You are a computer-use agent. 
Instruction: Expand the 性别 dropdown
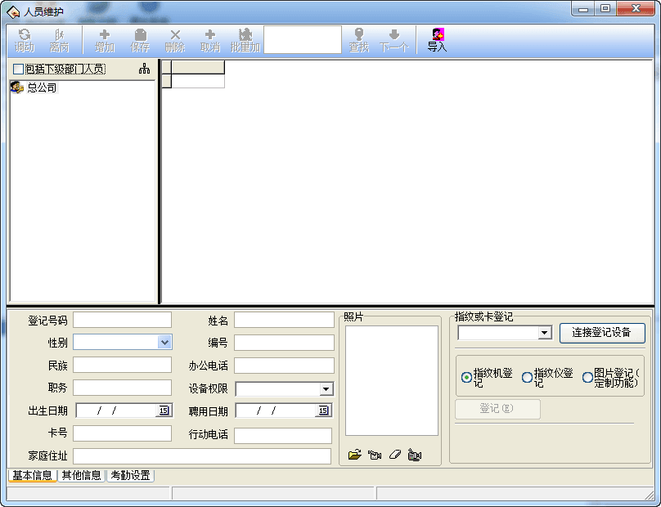tap(164, 342)
